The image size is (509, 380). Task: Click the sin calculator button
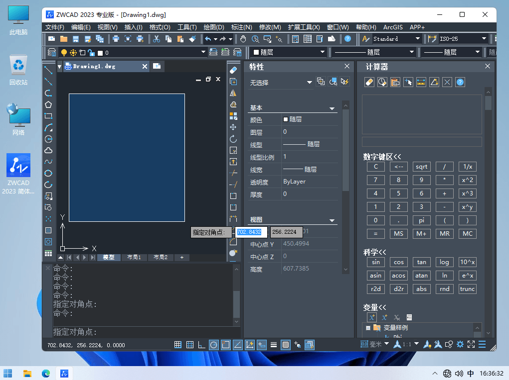pyautogui.click(x=375, y=262)
